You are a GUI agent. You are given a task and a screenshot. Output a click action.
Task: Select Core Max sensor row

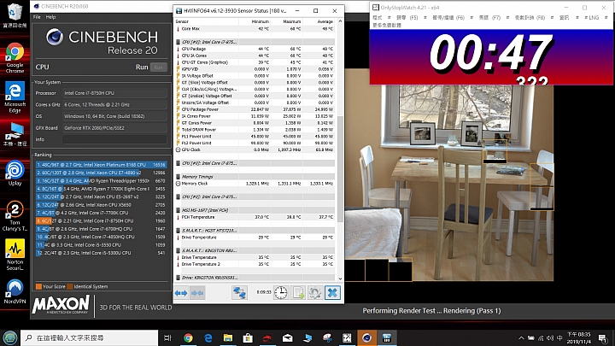click(x=255, y=29)
